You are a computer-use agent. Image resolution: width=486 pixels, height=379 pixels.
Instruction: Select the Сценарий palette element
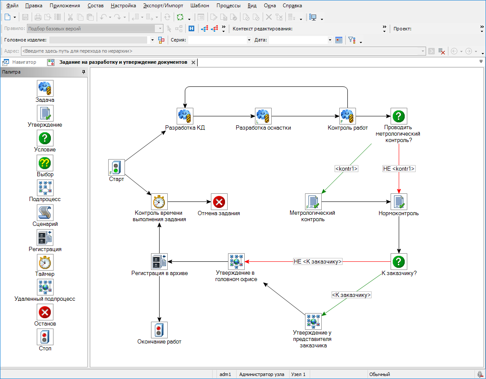[x=45, y=212]
